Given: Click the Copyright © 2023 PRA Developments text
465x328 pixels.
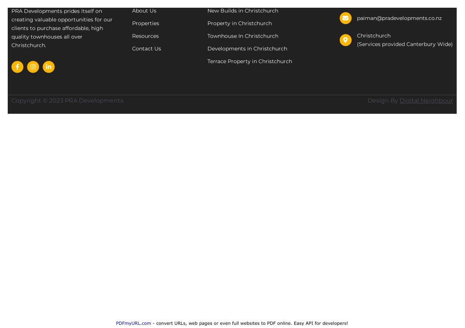Looking at the screenshot, I should tap(67, 101).
